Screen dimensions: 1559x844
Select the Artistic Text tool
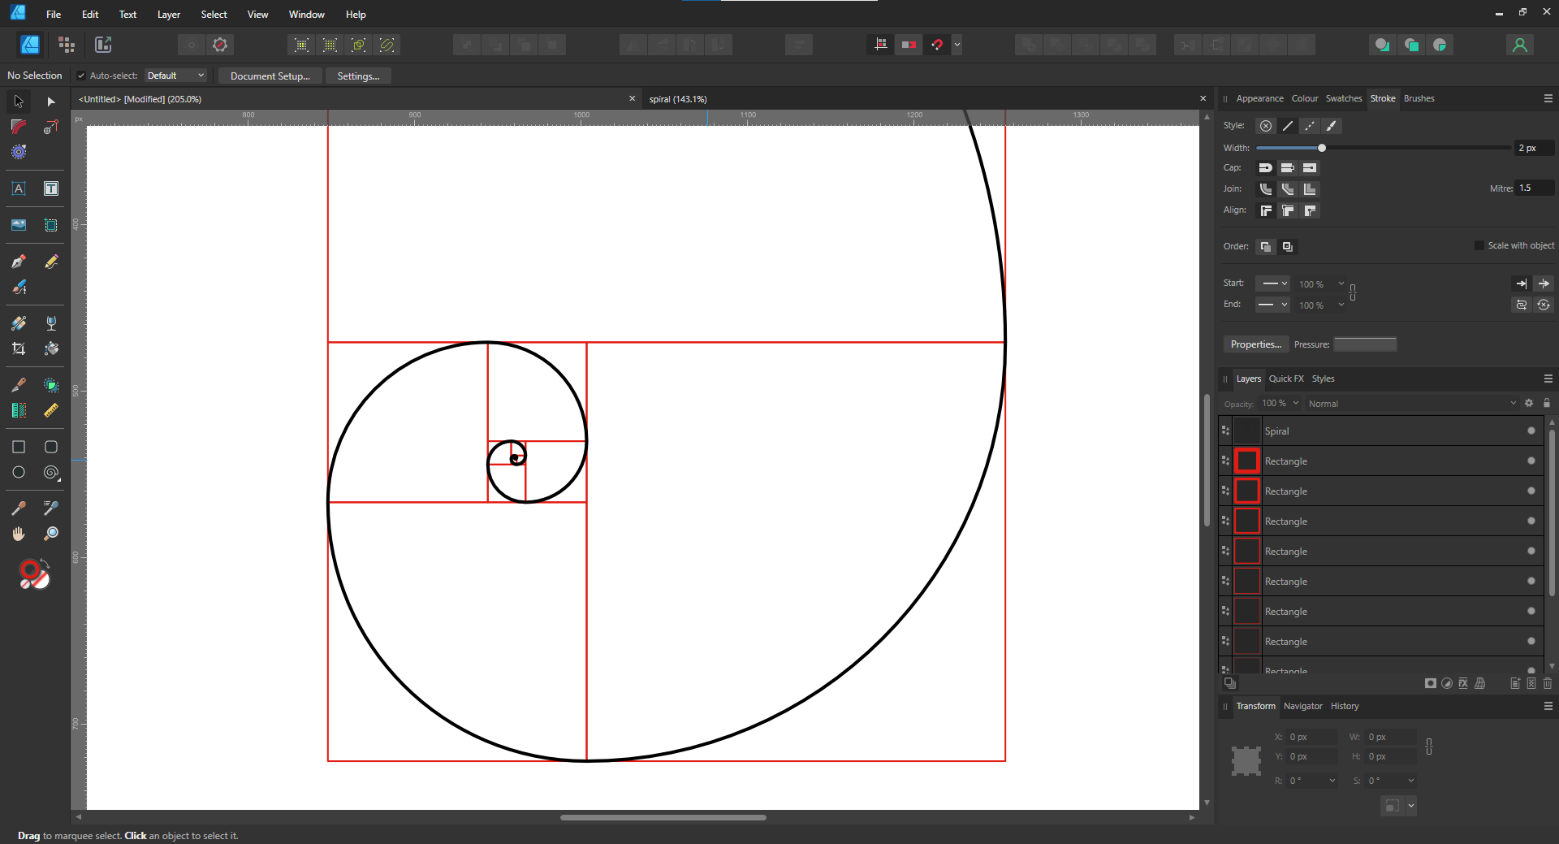pyautogui.click(x=19, y=188)
